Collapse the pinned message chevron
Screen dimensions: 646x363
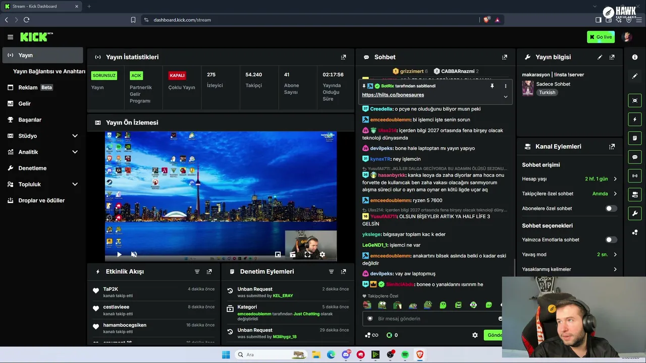pyautogui.click(x=505, y=96)
